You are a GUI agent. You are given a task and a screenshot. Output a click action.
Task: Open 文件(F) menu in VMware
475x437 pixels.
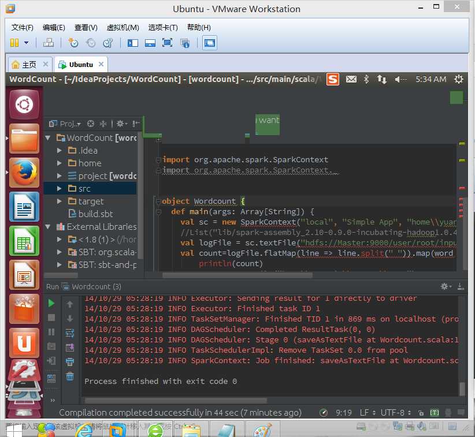click(22, 28)
